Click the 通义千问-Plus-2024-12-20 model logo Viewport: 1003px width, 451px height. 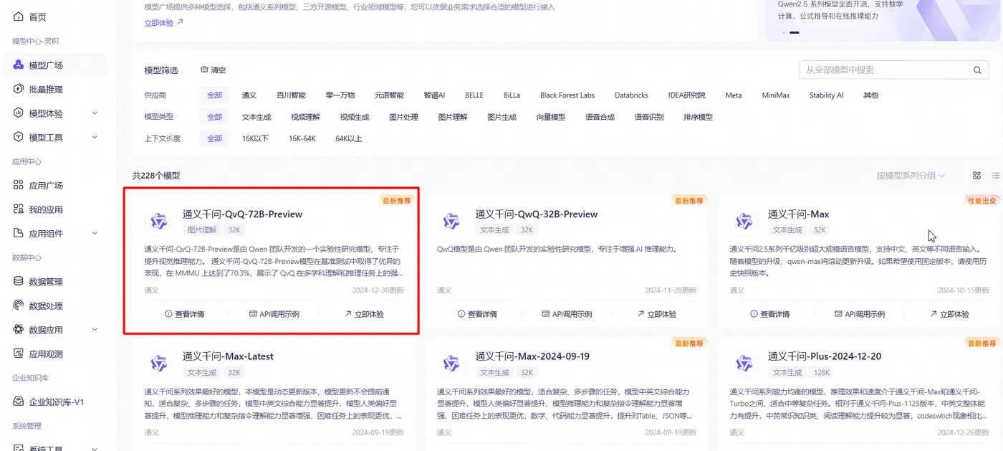(744, 363)
